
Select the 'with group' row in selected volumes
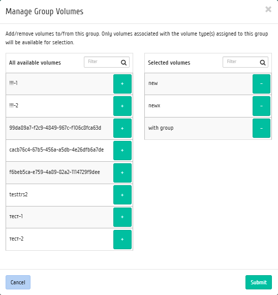pyautogui.click(x=208, y=128)
